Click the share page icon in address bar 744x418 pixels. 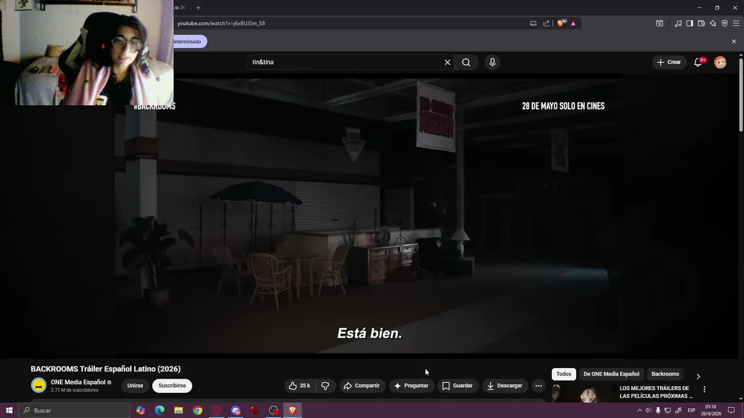tap(546, 23)
